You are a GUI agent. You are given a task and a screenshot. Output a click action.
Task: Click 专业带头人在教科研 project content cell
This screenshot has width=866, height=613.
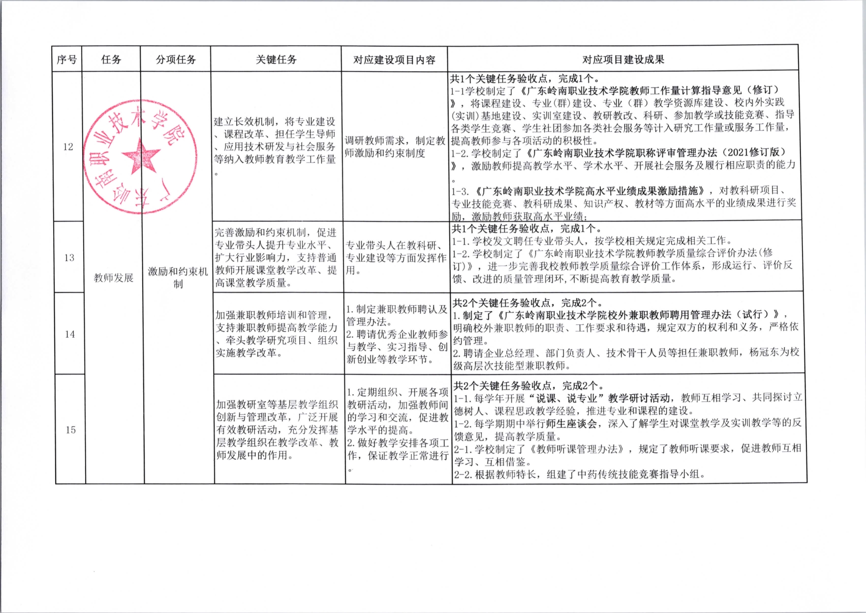pos(396,257)
